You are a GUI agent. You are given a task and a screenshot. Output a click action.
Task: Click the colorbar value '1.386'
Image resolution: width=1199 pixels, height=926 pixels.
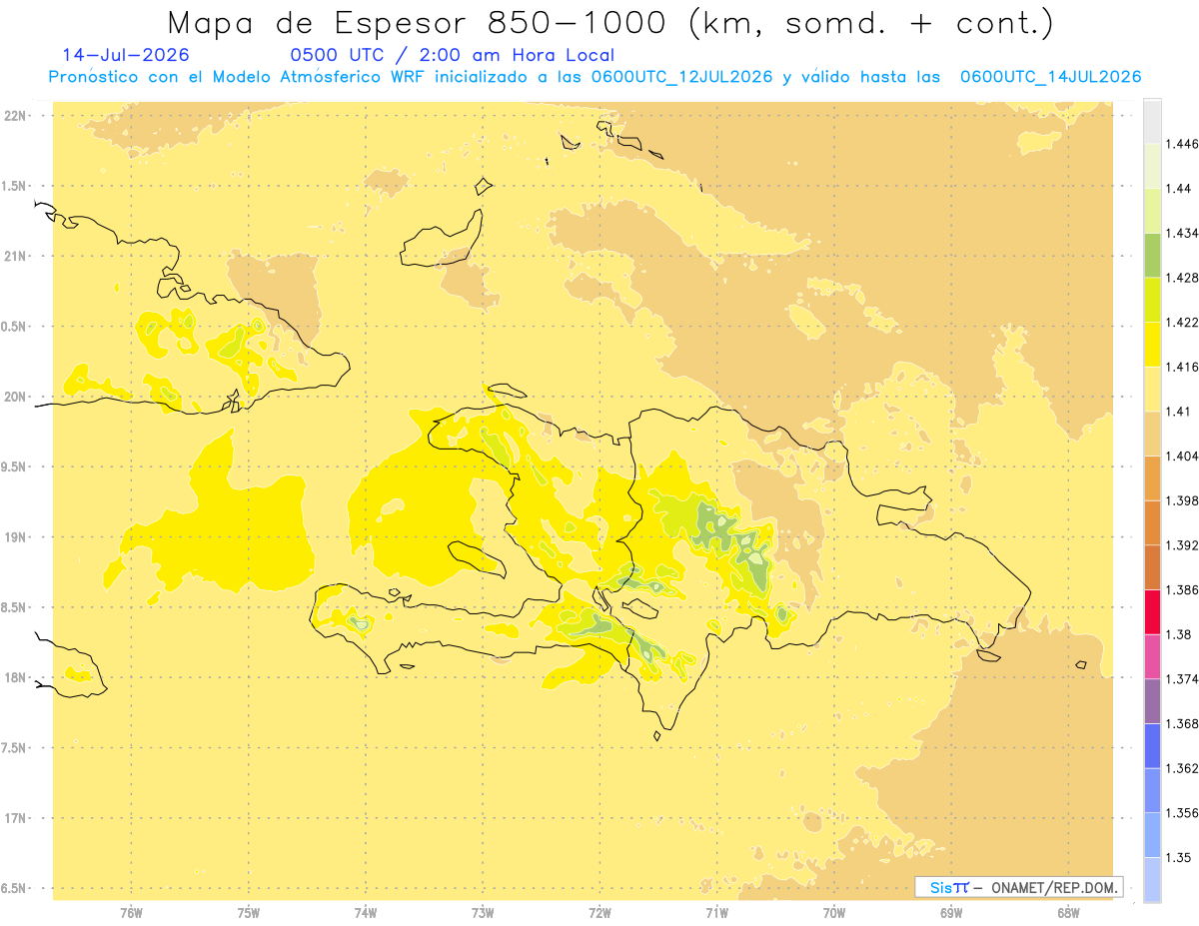click(1182, 590)
